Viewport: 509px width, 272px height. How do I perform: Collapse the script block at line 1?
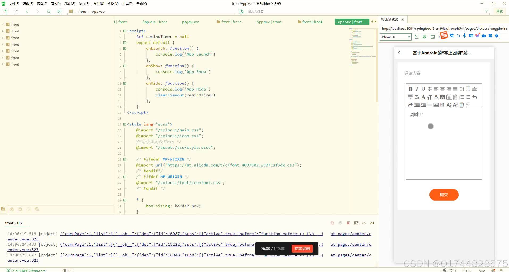coord(124,31)
